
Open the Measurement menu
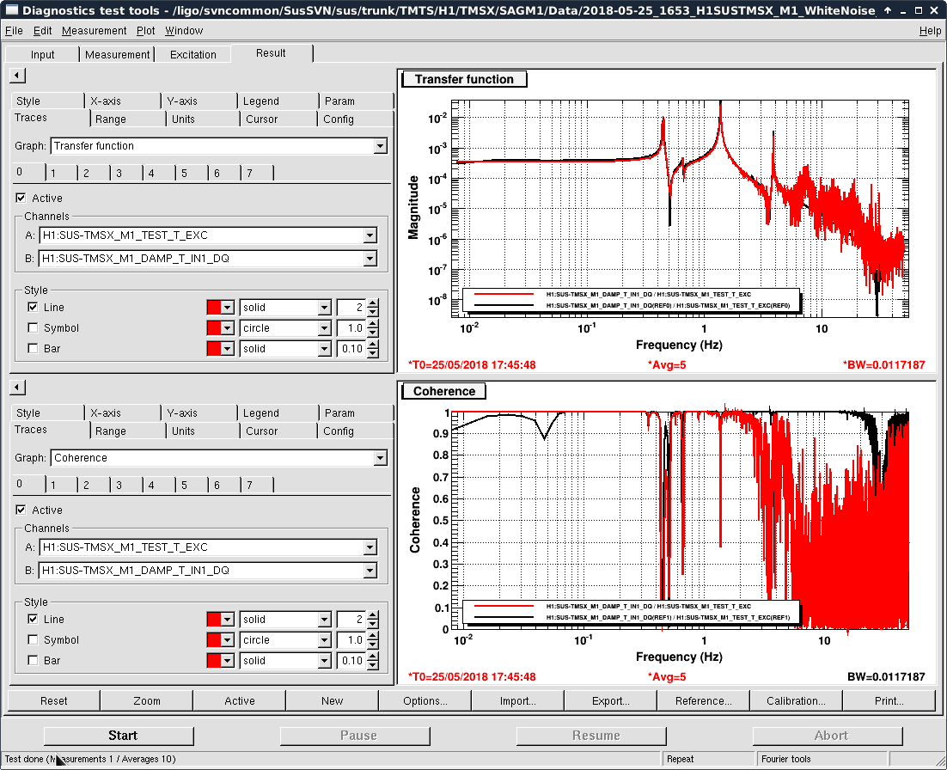(x=94, y=30)
